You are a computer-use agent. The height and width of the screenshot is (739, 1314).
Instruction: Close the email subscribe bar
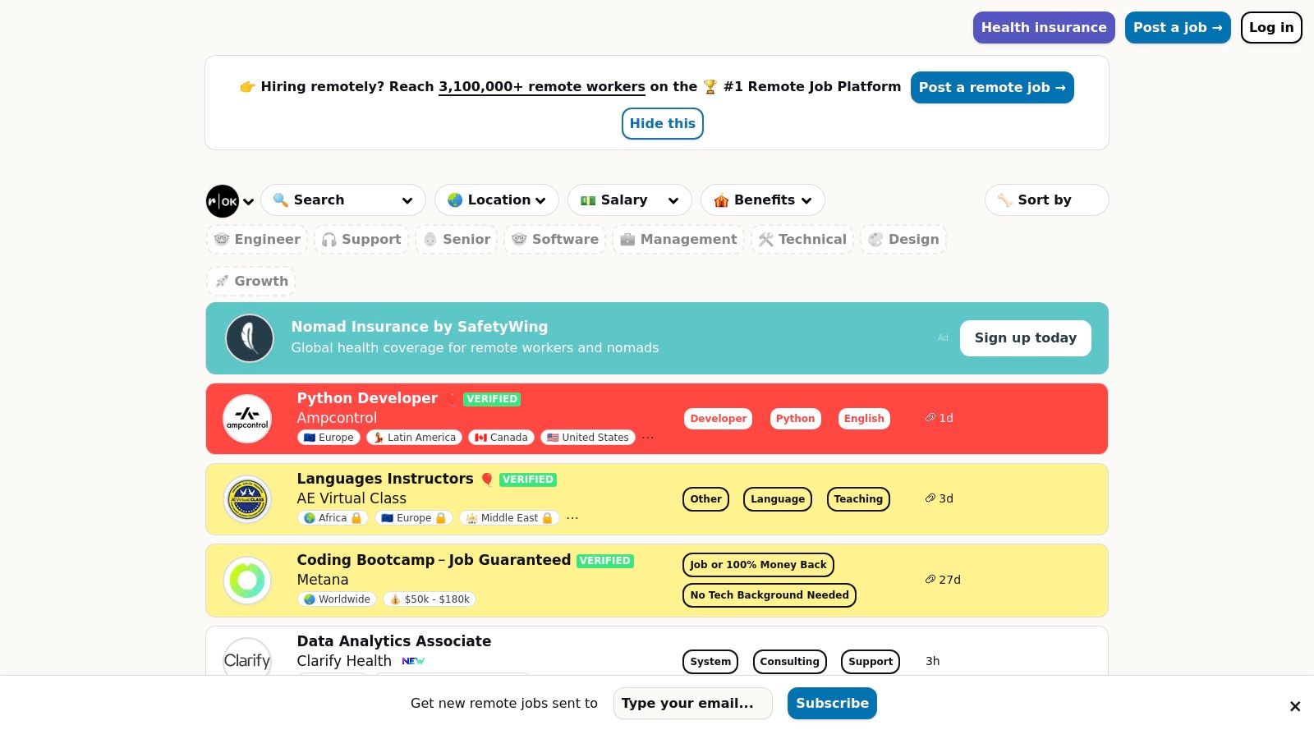point(1295,706)
